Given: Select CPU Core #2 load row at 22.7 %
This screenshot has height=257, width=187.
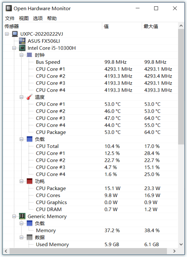Looking at the screenshot, I should coord(90,160).
